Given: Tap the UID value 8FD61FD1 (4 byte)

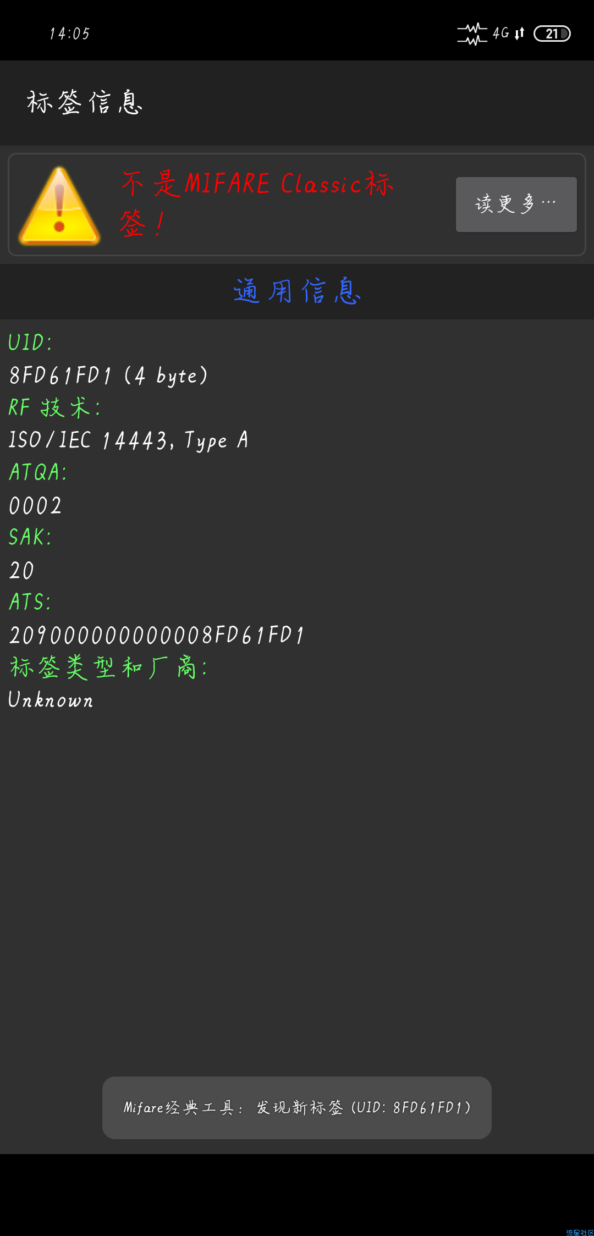Looking at the screenshot, I should (x=108, y=376).
